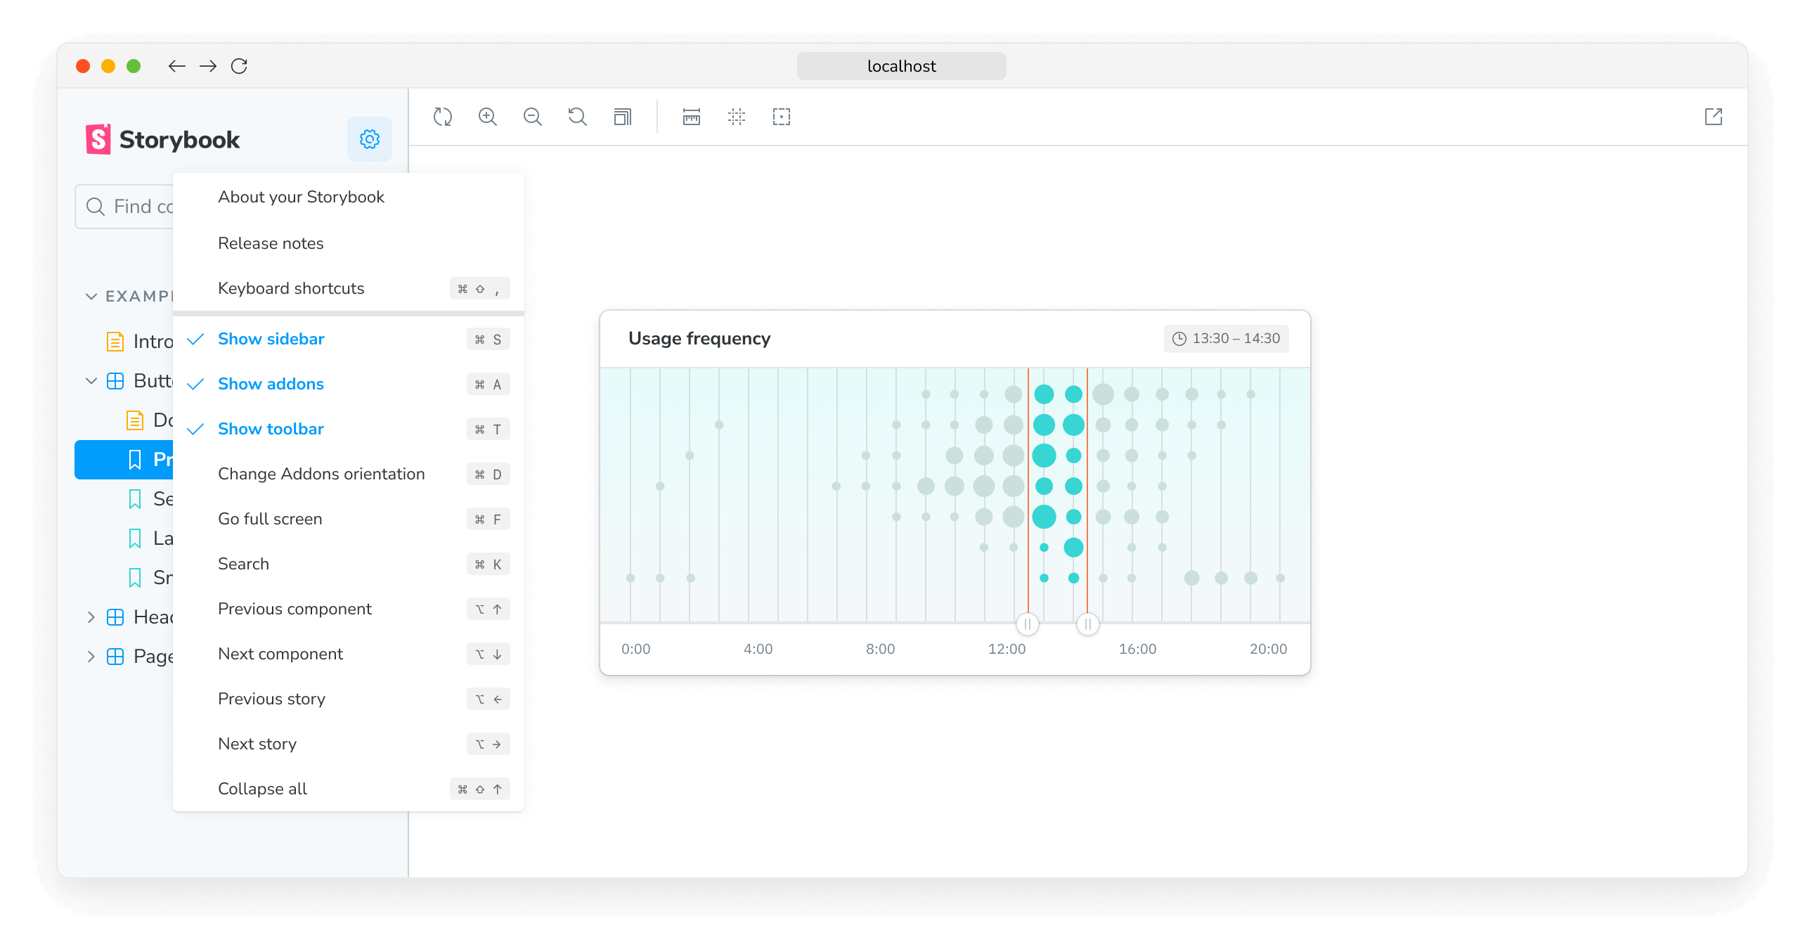The width and height of the screenshot is (1805, 949).
Task: Choose Go full screen menu item
Action: pyautogui.click(x=270, y=519)
